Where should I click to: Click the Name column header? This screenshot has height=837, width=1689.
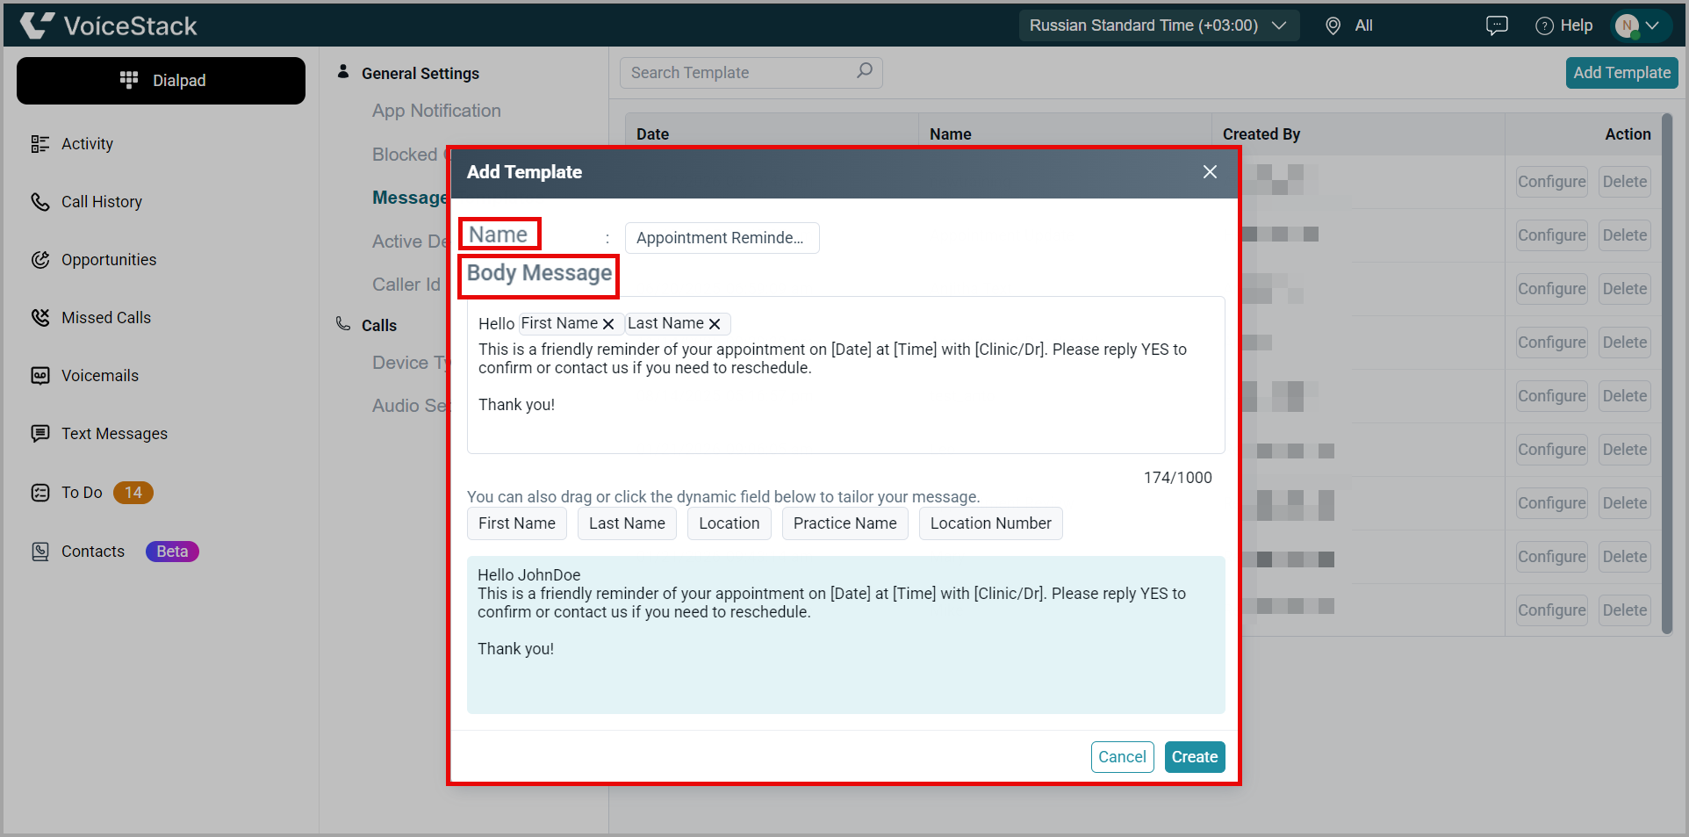pyautogui.click(x=951, y=134)
